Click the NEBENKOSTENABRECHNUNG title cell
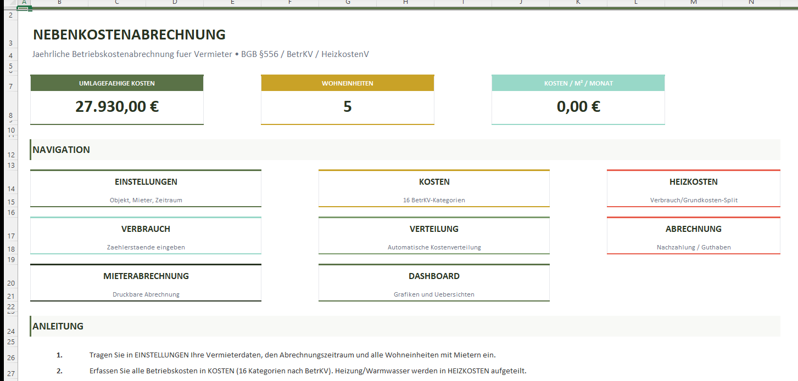Image resolution: width=798 pixels, height=381 pixels. pyautogui.click(x=129, y=35)
